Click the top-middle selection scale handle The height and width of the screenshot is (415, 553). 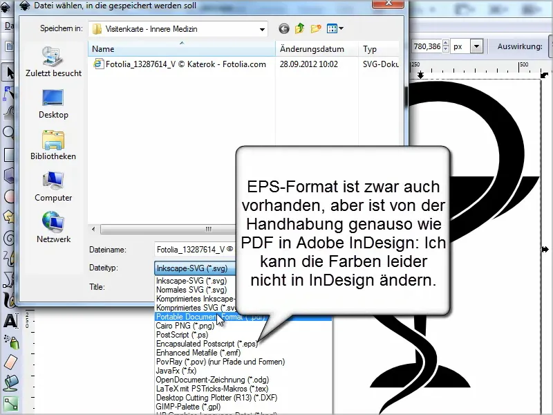tap(420, 75)
